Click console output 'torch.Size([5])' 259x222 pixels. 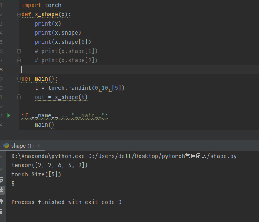click(36, 174)
